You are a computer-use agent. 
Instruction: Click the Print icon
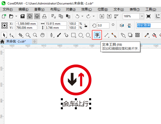[44, 16]
